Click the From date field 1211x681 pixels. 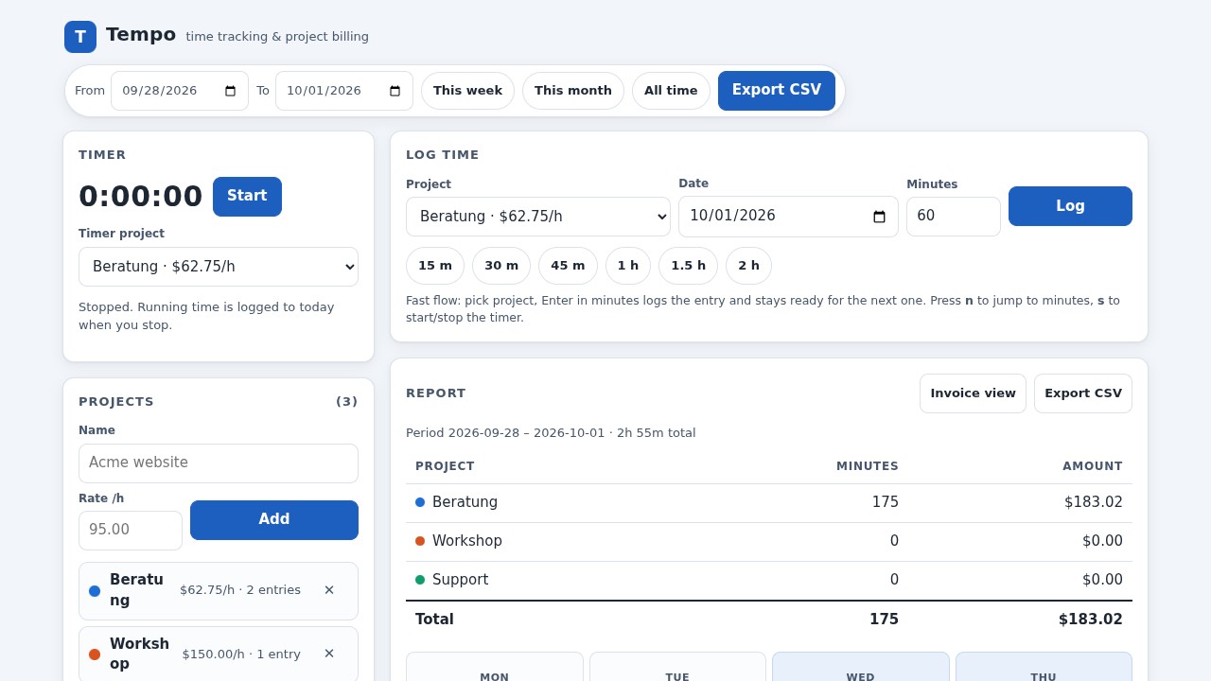[180, 91]
